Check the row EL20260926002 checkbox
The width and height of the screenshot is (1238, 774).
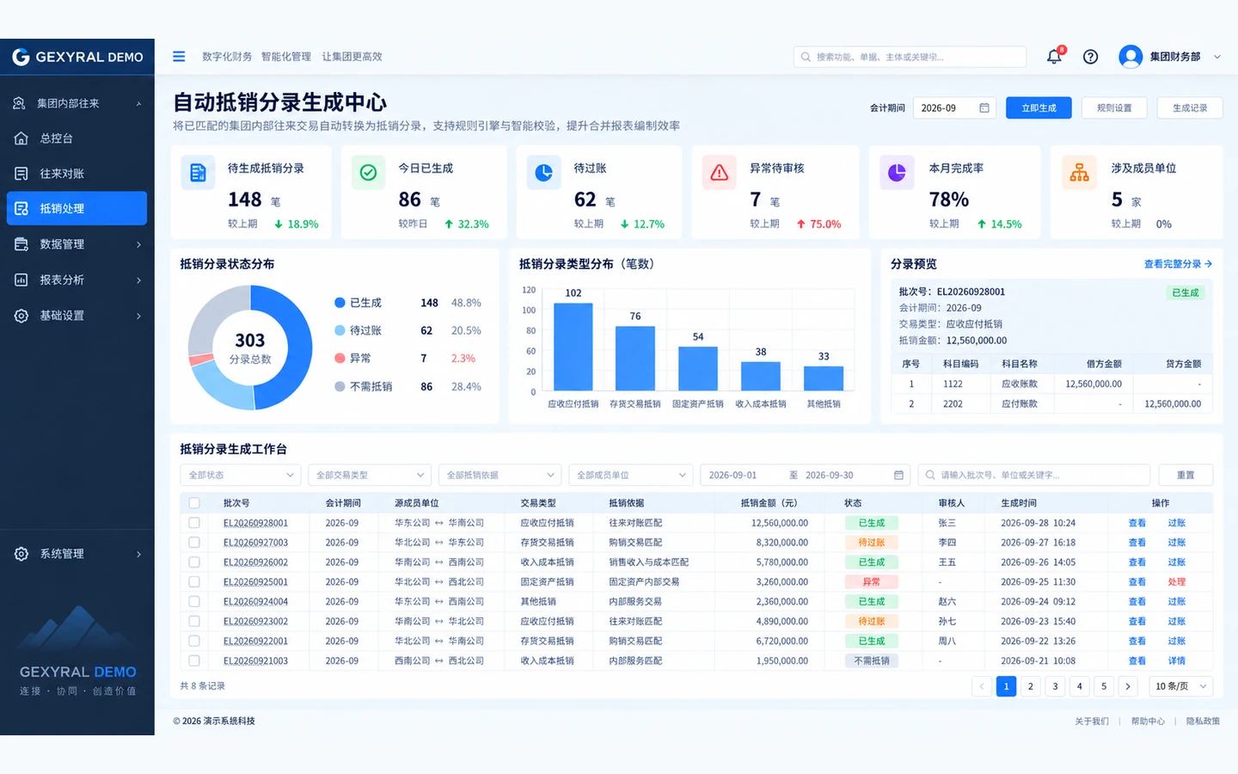194,562
